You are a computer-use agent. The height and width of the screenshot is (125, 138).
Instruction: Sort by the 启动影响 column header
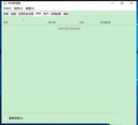(x=109, y=22)
